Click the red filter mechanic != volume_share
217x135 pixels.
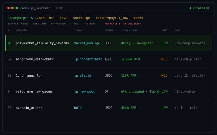pyautogui.click(x=123, y=24)
